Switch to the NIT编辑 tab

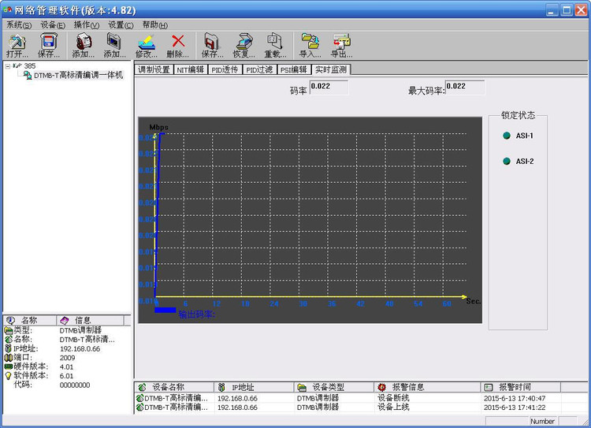point(191,70)
